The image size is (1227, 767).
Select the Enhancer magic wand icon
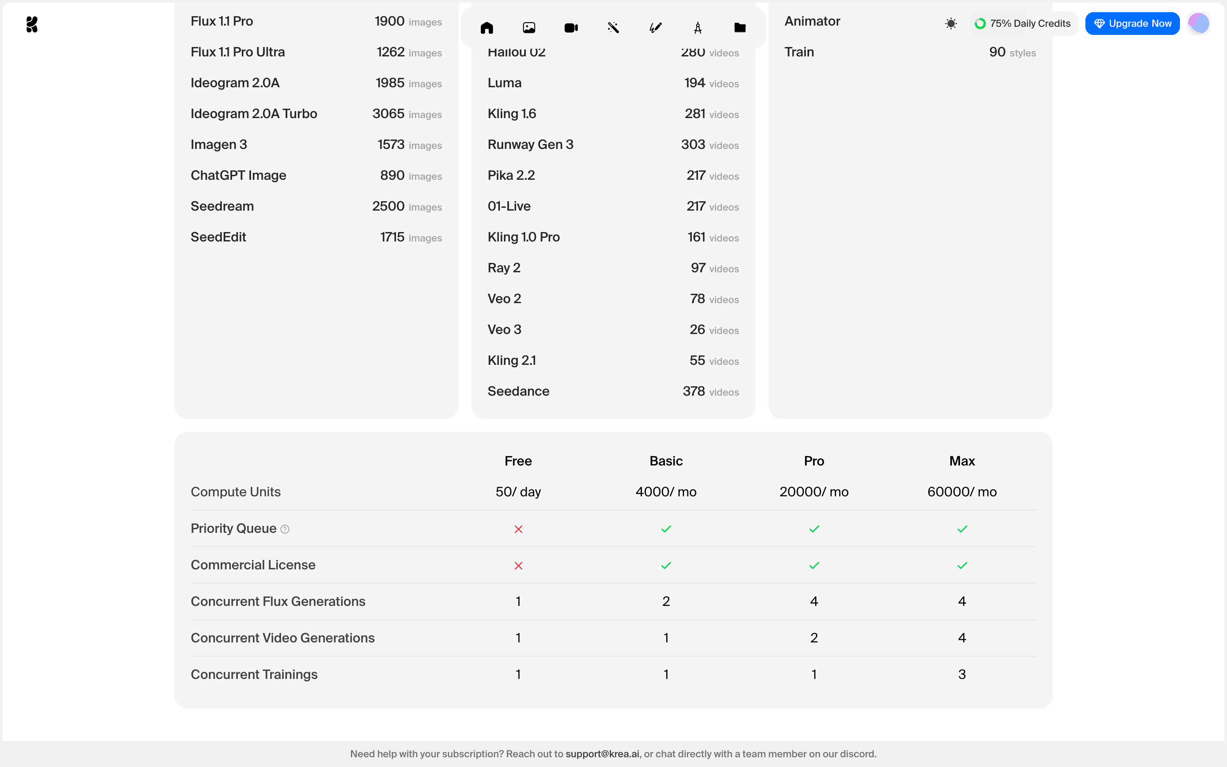click(x=613, y=28)
